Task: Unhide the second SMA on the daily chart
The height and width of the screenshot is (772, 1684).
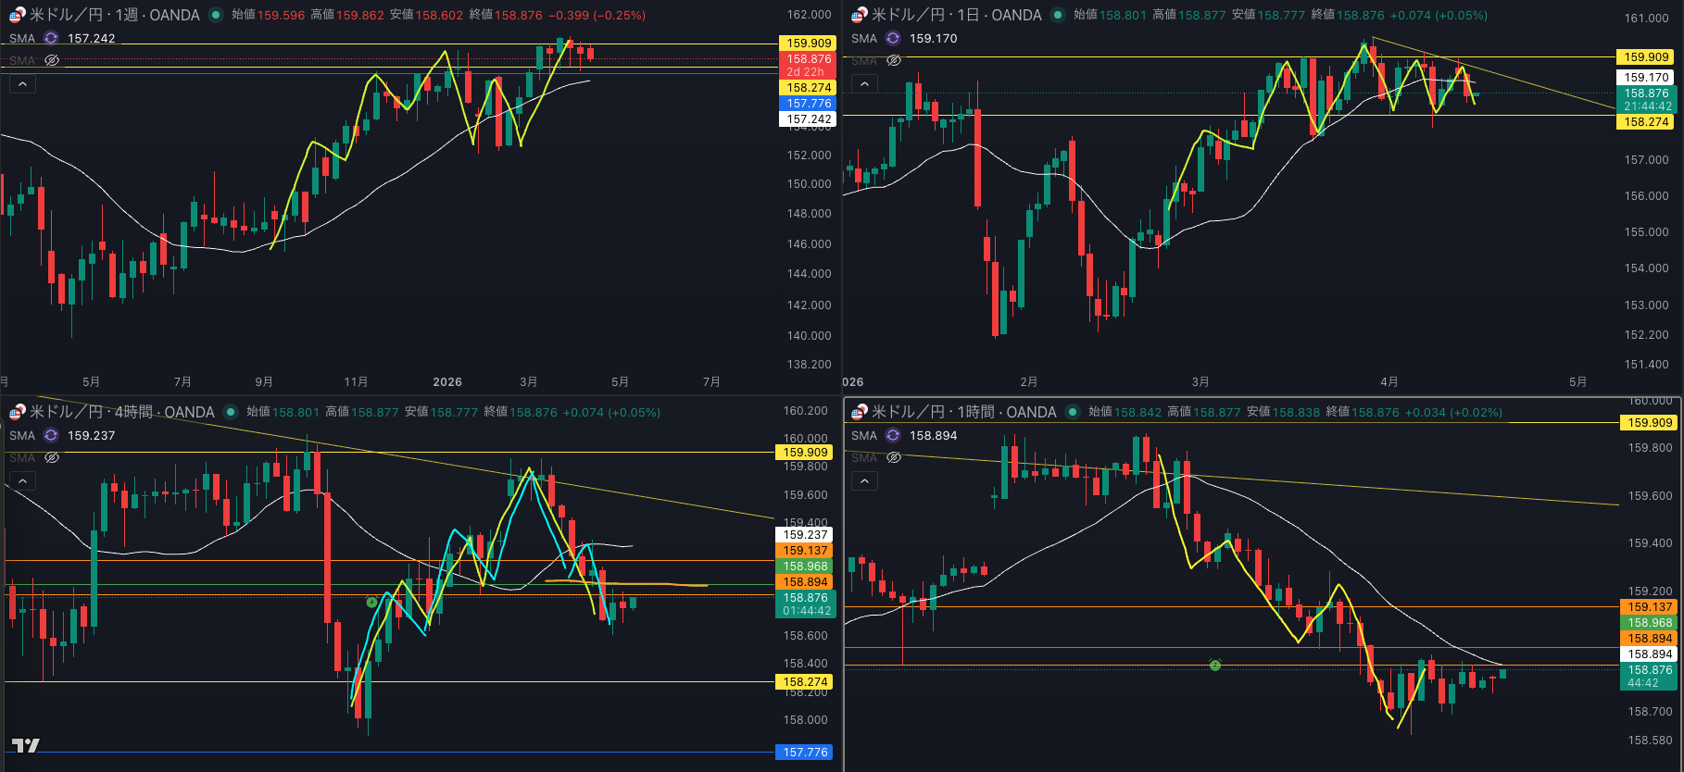Action: [894, 60]
